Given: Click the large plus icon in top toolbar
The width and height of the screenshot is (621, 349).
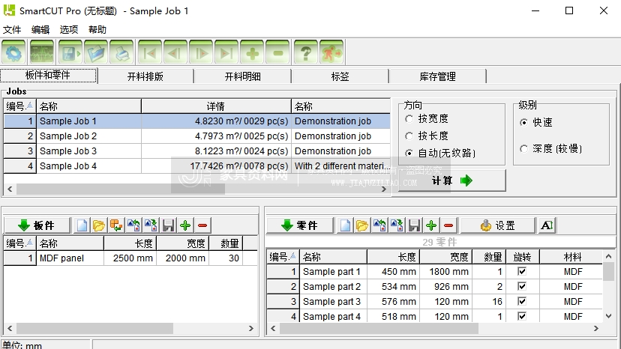Looking at the screenshot, I should [252, 52].
